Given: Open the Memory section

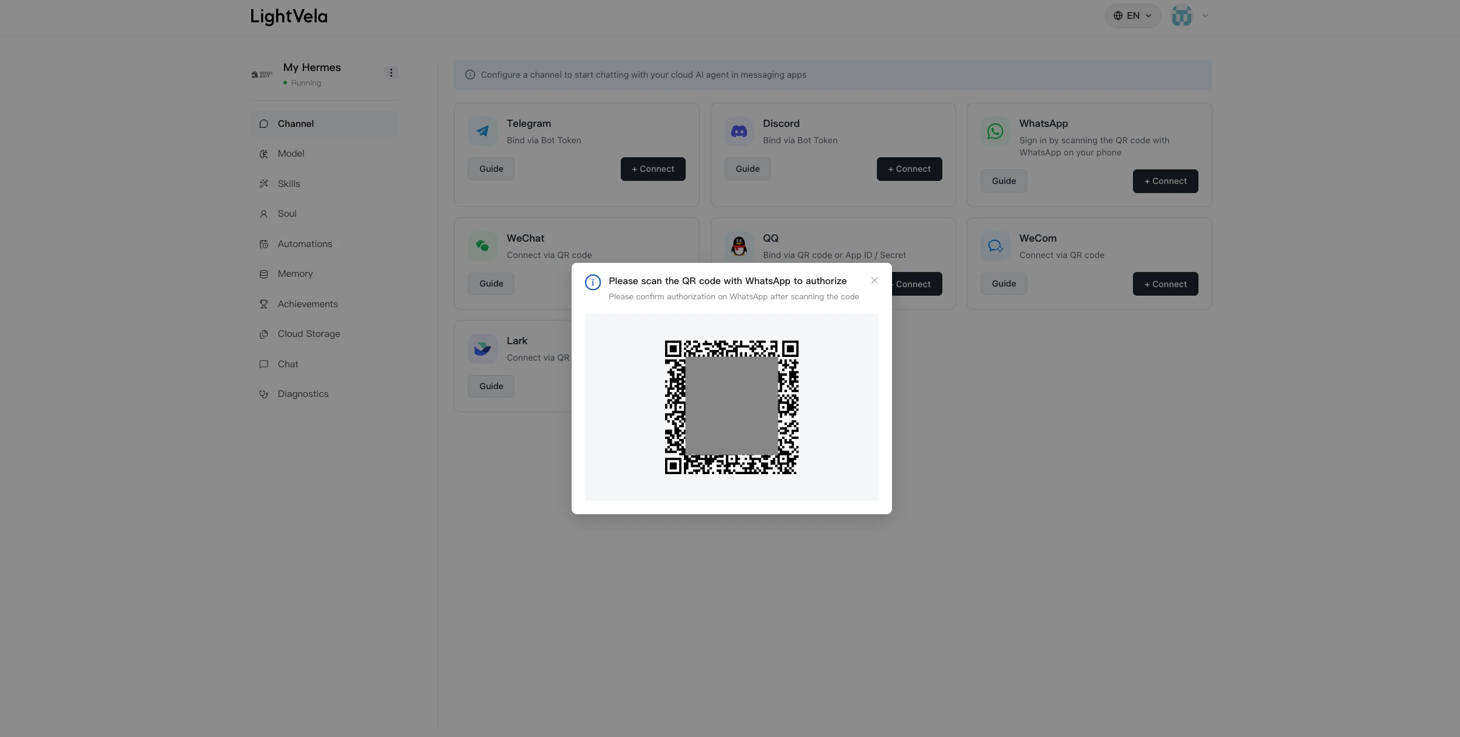Looking at the screenshot, I should click(324, 274).
